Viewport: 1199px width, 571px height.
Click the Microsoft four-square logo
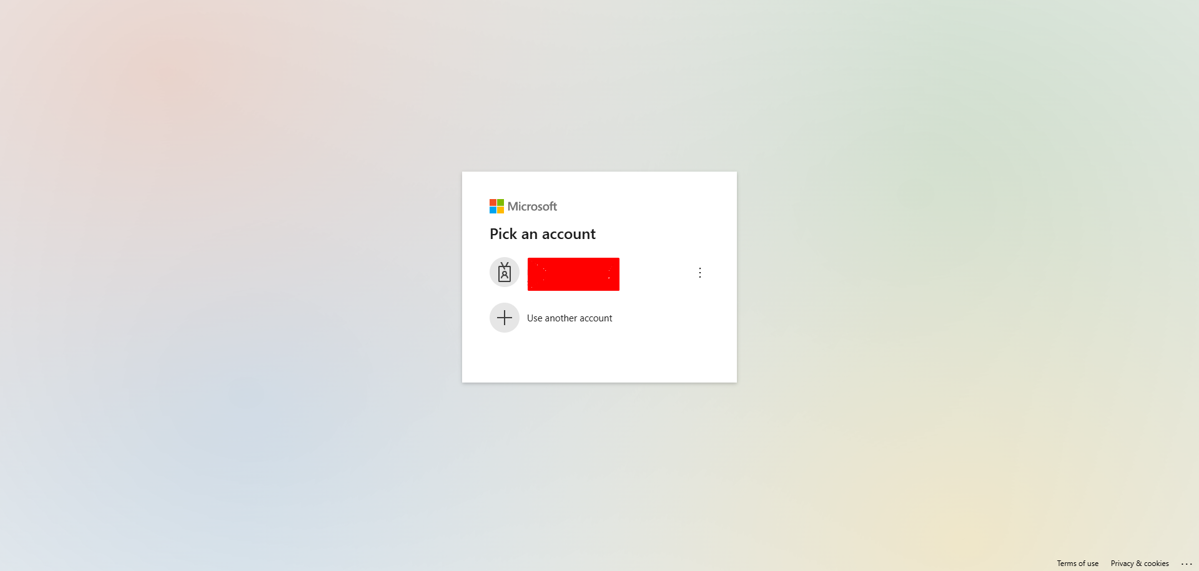(x=496, y=207)
